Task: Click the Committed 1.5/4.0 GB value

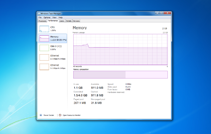Action: coord(80,95)
